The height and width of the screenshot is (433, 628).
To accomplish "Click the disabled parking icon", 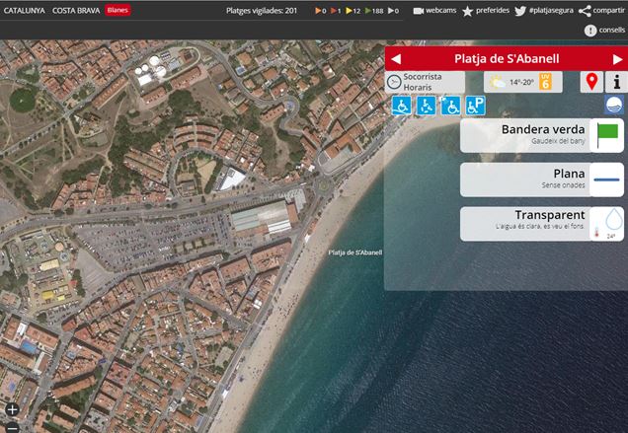I will [475, 106].
